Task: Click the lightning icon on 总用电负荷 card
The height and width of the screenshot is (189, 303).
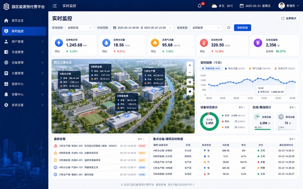Action: 59,43
